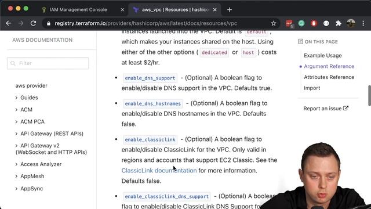
Task: Jump to Argument Reference section
Action: pyautogui.click(x=329, y=66)
